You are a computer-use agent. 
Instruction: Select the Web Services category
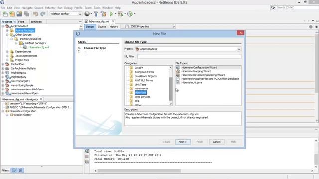(x=142, y=97)
